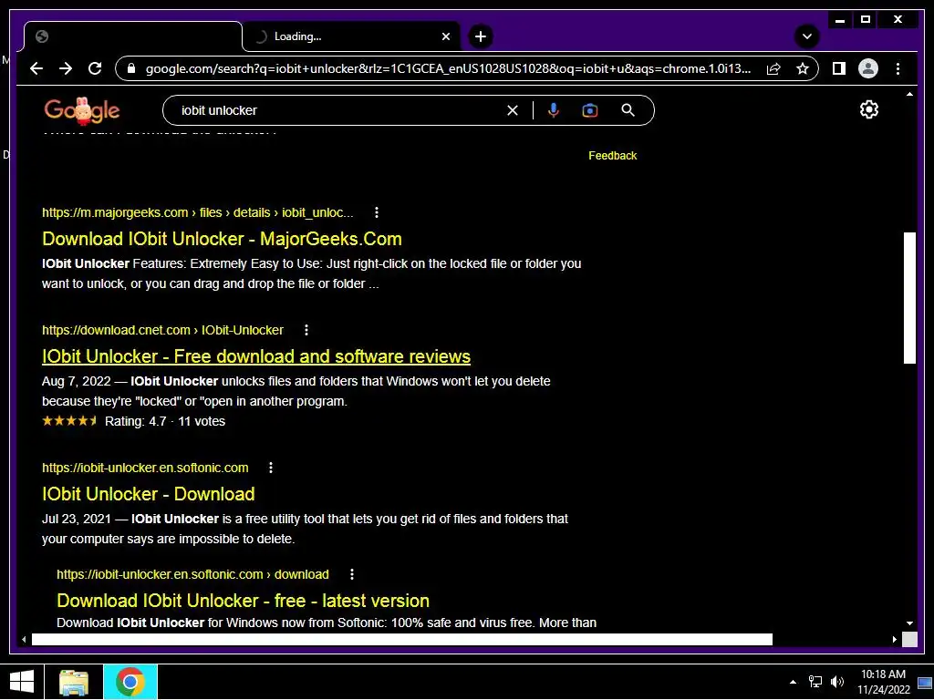Open volume control tray icon
Screen dimensions: 934x700
(837, 682)
